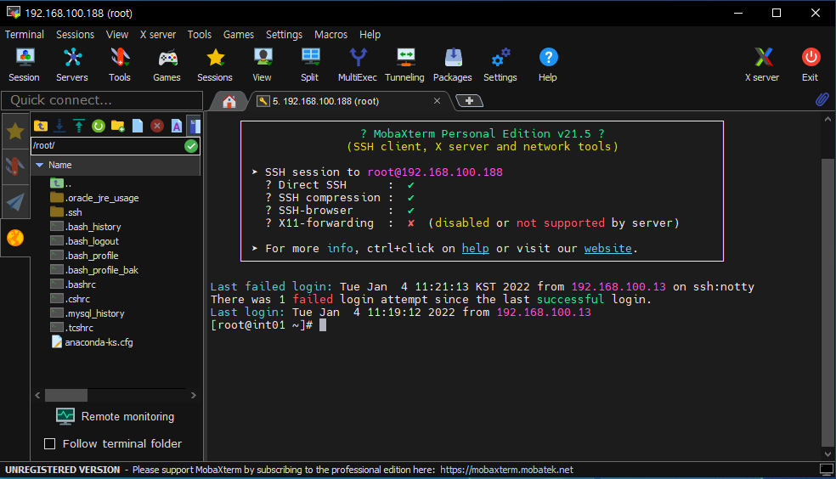Create a new folder in SFTP browser
Image resolution: width=836 pixels, height=479 pixels.
(118, 126)
